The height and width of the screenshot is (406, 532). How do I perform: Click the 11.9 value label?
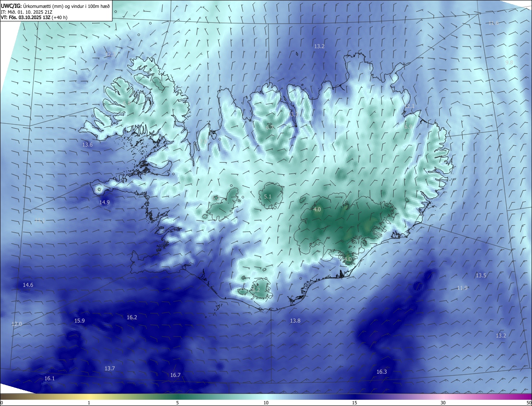462,288
